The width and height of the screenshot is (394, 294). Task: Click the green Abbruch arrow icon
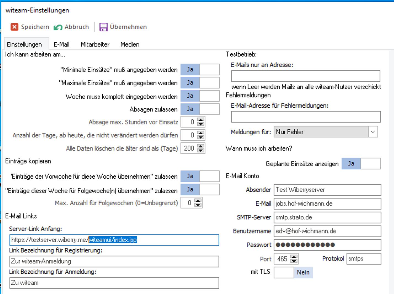click(x=58, y=27)
